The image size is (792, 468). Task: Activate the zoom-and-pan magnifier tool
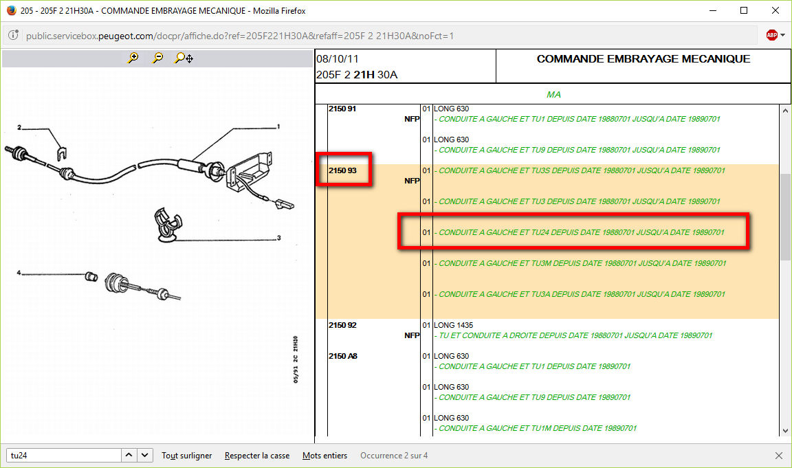pyautogui.click(x=184, y=58)
